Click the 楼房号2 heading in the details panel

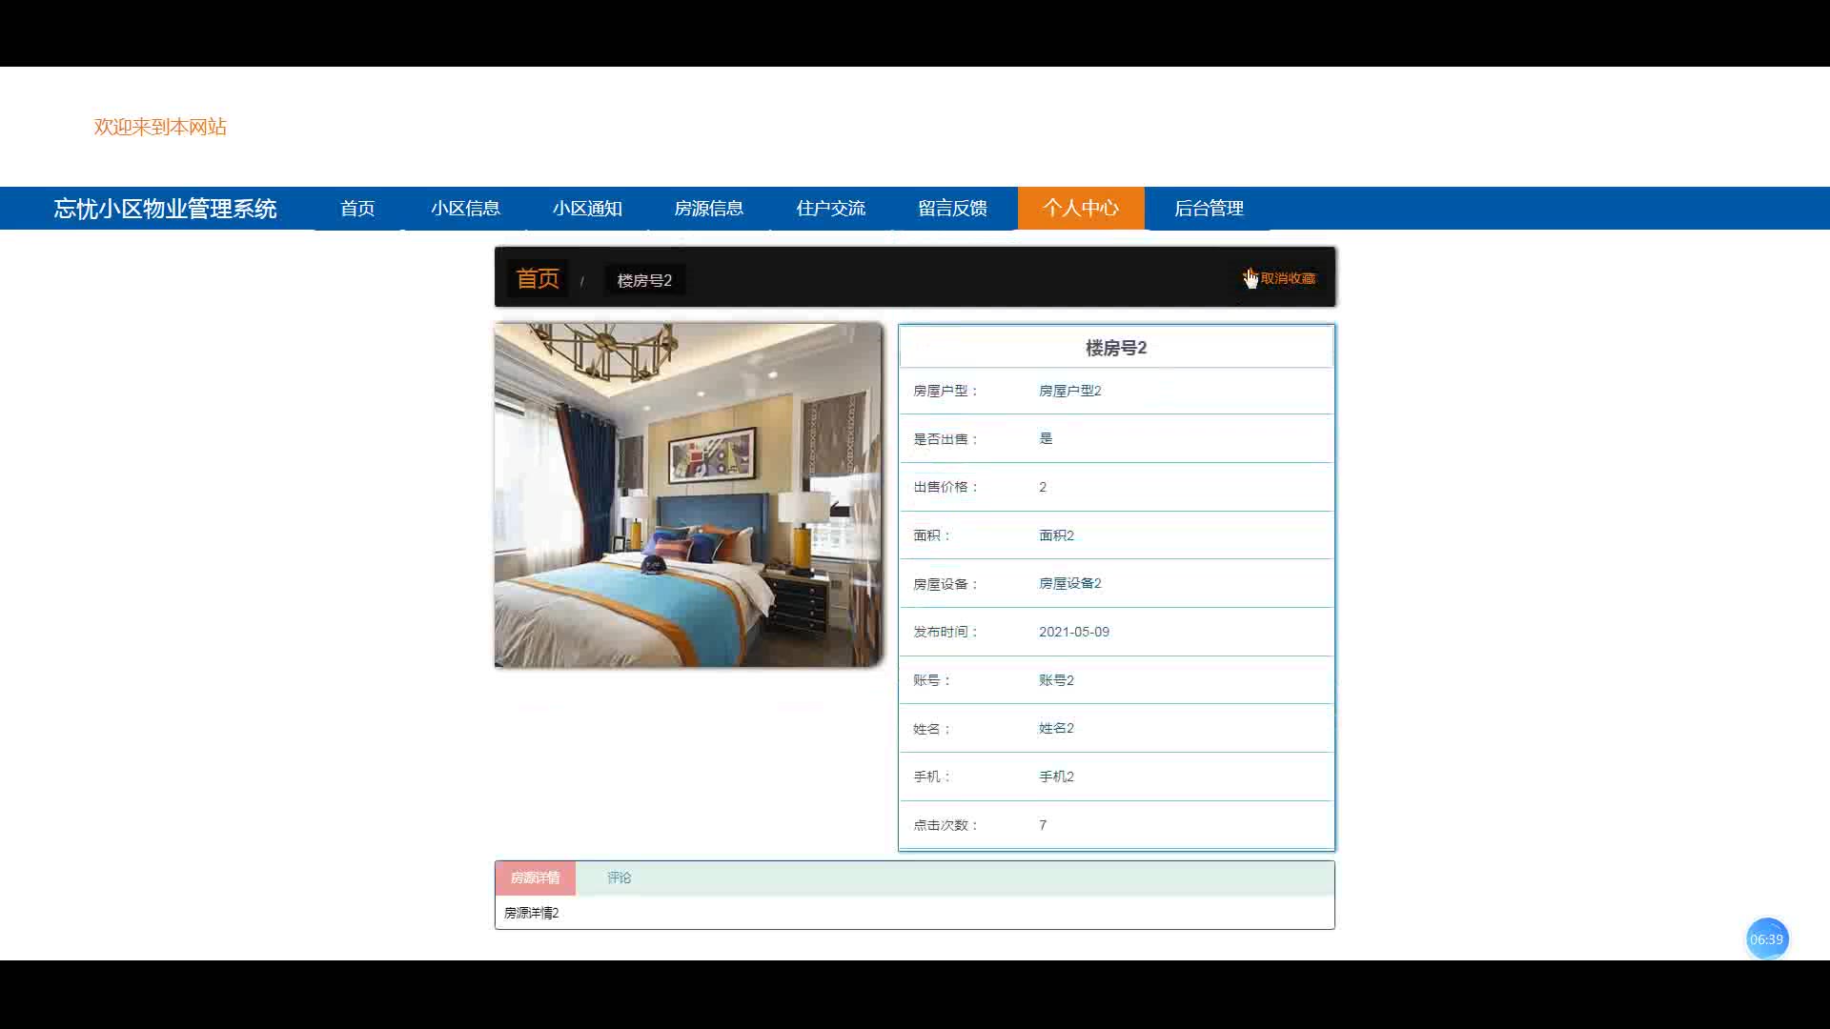pyautogui.click(x=1116, y=348)
